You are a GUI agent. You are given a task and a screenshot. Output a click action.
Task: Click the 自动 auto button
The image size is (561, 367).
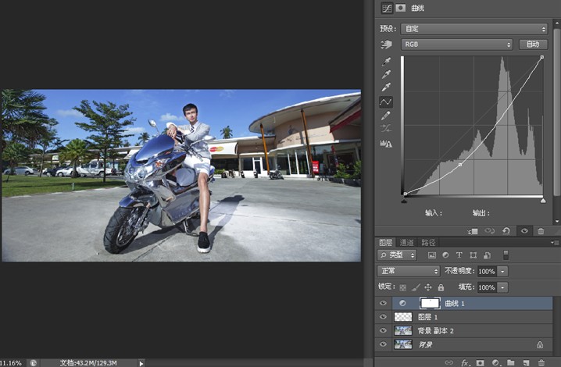coord(533,44)
